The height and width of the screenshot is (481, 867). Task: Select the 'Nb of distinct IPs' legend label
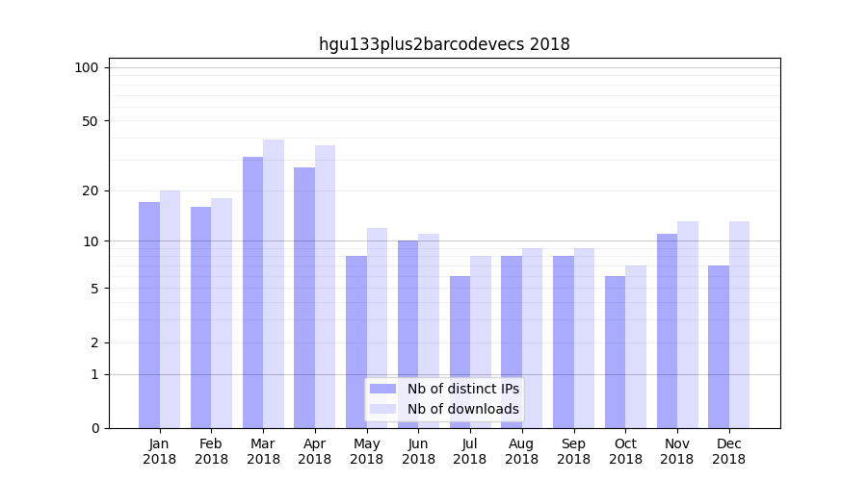point(462,389)
